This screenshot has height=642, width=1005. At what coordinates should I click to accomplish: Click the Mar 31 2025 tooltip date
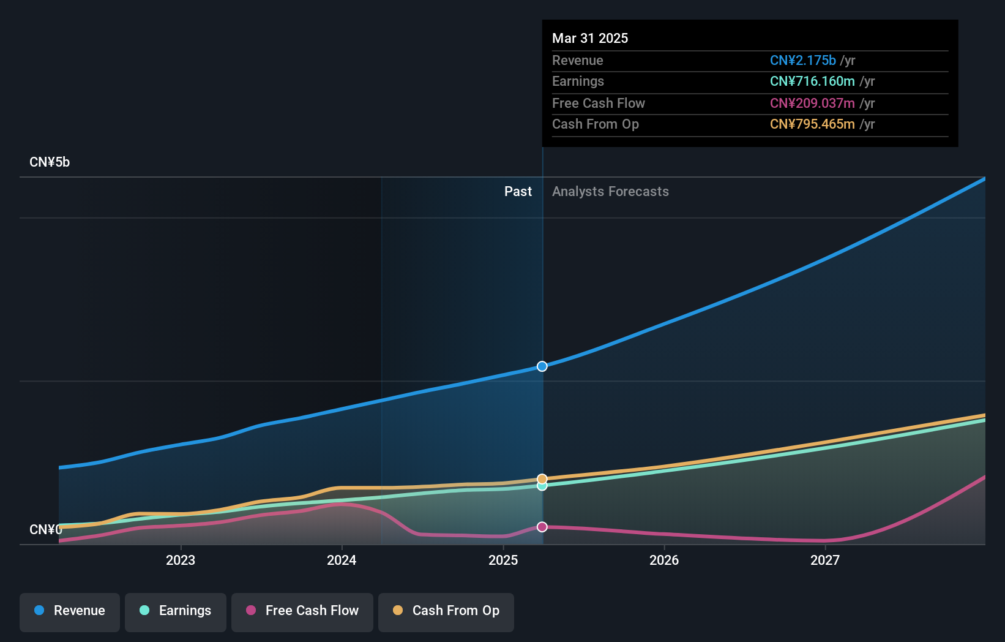590,38
